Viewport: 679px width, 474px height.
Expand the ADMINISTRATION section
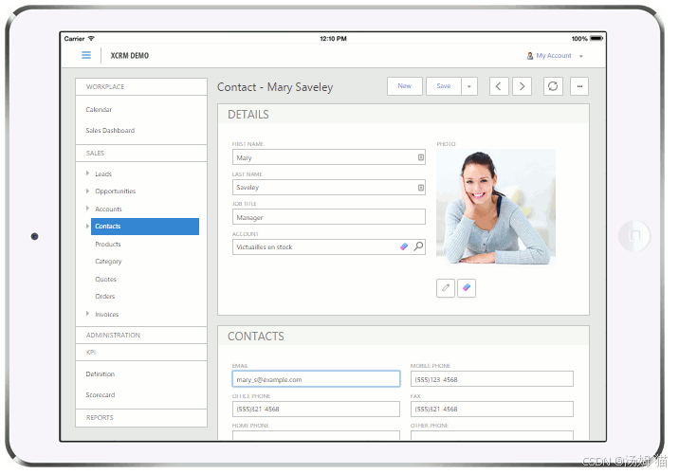tap(141, 335)
